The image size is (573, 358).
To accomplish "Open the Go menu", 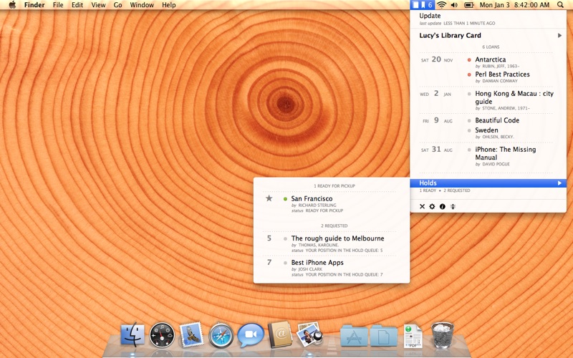I will coord(117,5).
